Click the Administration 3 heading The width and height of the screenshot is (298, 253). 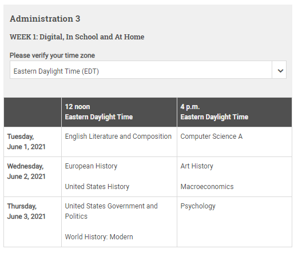(45, 19)
